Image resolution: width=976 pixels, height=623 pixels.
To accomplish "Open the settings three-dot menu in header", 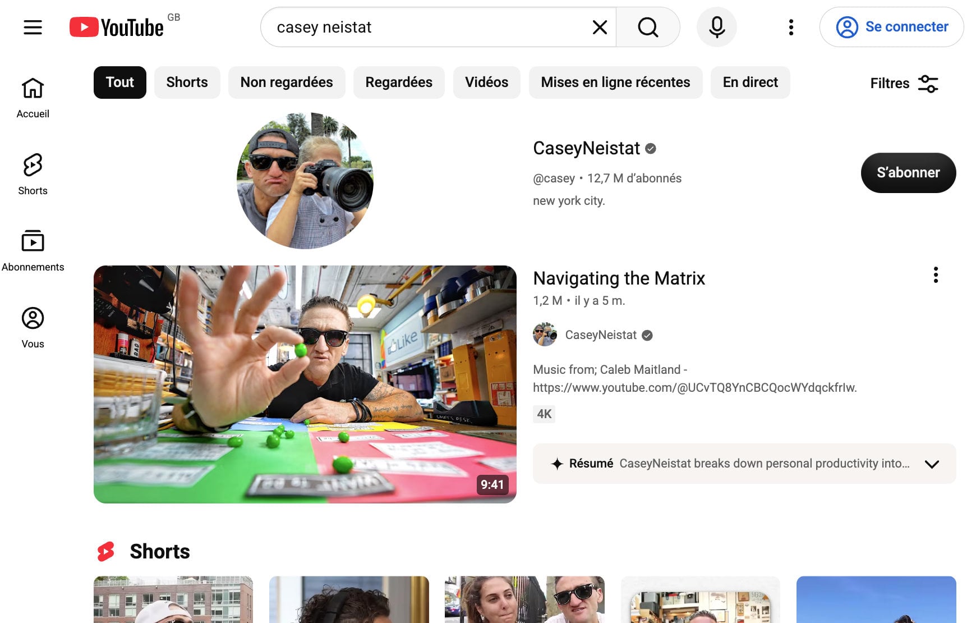I will tap(791, 27).
